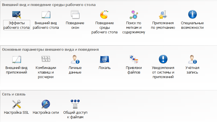Click the label "Приложения по умолчанию"
The width and height of the screenshot is (217, 122).
[x=163, y=25]
